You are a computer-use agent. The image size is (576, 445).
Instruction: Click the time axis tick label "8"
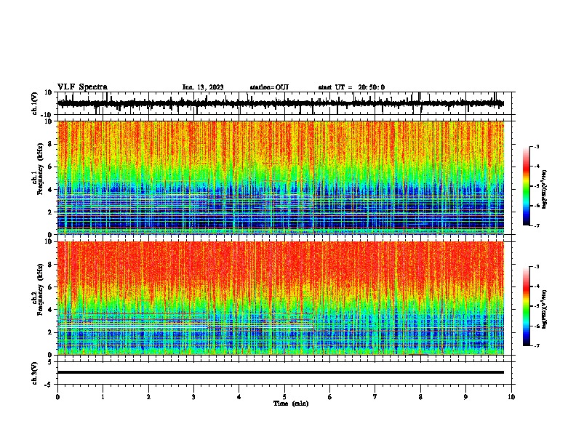(420, 397)
